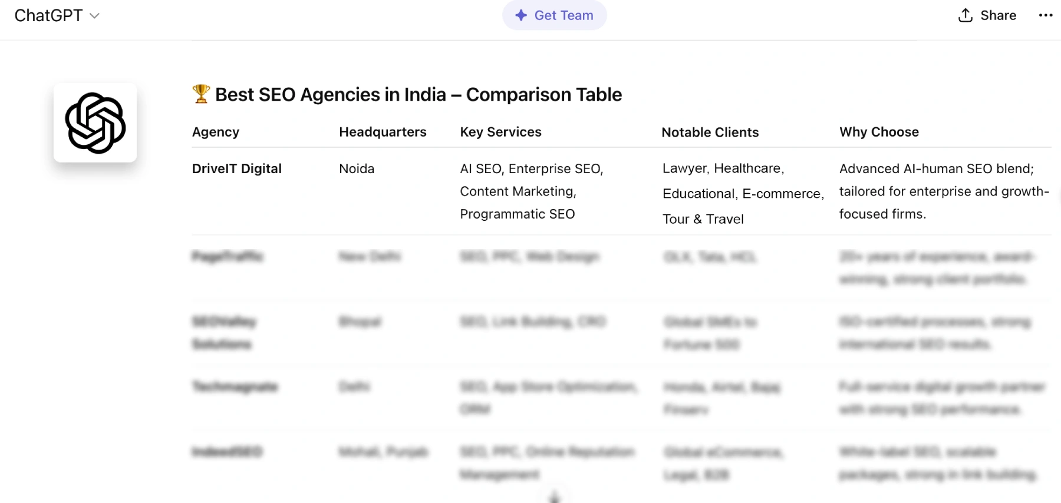Click the Notable Clients column header
Image resolution: width=1061 pixels, height=503 pixels.
click(x=710, y=133)
